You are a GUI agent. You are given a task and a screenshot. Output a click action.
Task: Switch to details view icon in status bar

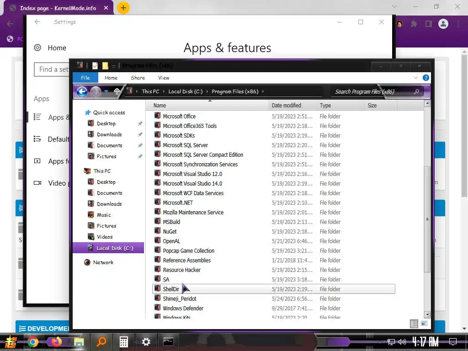click(414, 324)
